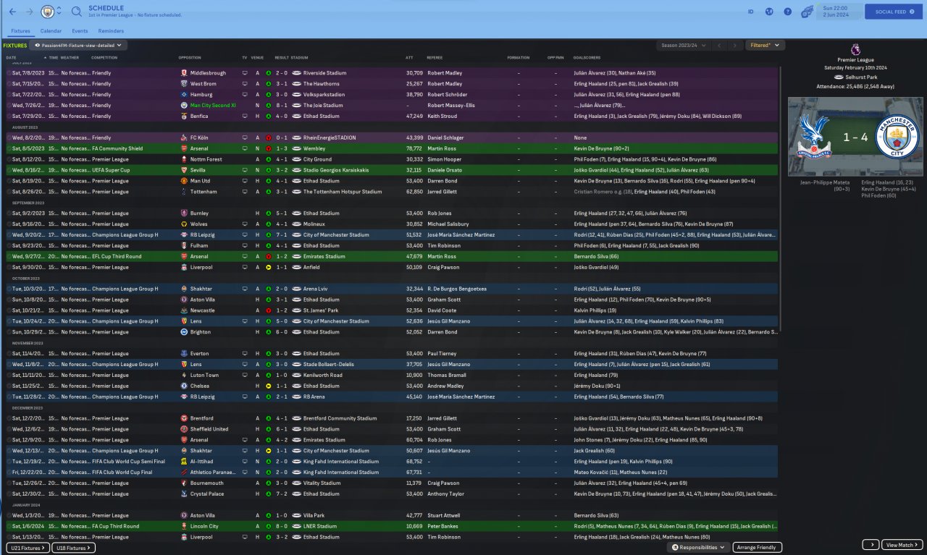Open the Manchester City club badge menu
The height and width of the screenshot is (555, 927).
[49, 12]
